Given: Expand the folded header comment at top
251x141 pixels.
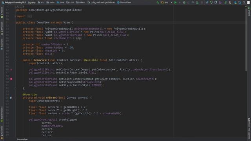Looking at the screenshot, I should [20, 7].
